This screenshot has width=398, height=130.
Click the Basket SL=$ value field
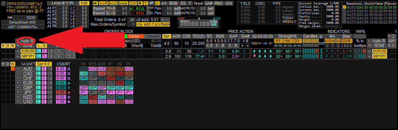point(122,13)
